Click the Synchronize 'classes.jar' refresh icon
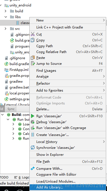The width and height of the screenshot is (107, 191). coord(33,148)
